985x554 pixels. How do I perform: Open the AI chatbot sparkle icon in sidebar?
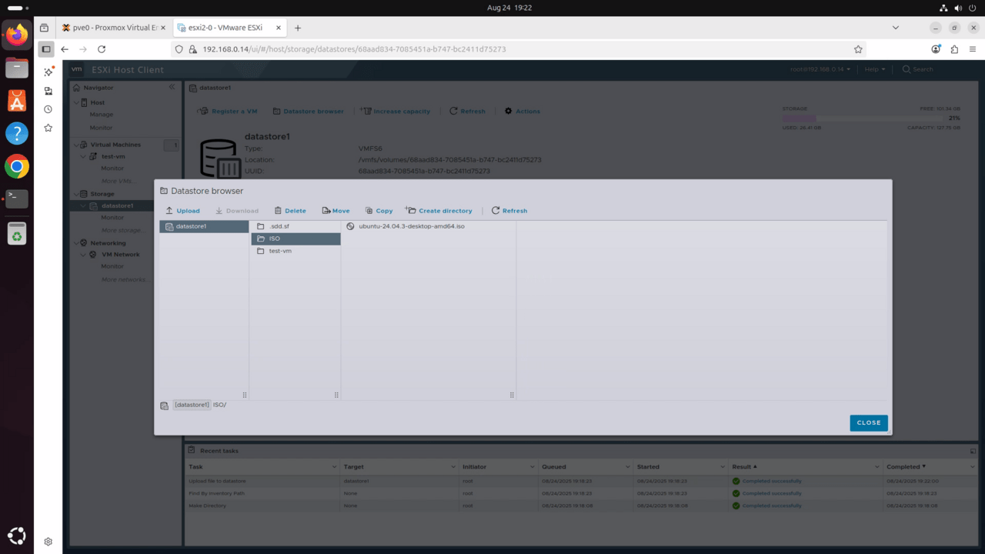coord(48,72)
